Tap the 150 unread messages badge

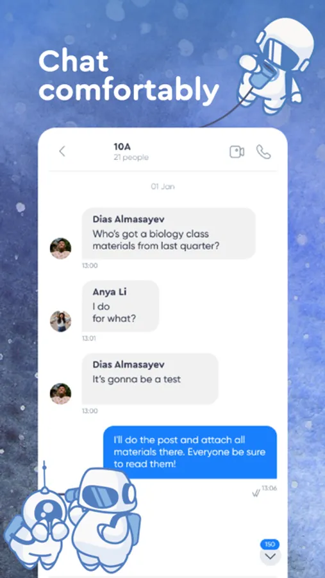coord(270,545)
